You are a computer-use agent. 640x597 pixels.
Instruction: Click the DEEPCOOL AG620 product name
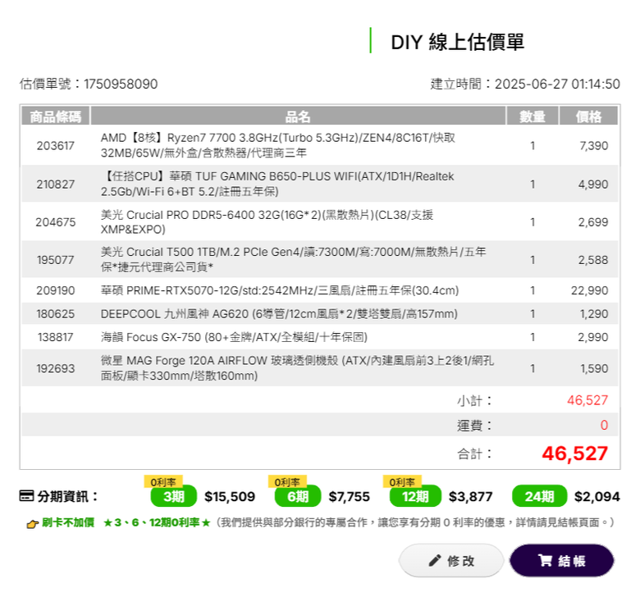pos(279,314)
